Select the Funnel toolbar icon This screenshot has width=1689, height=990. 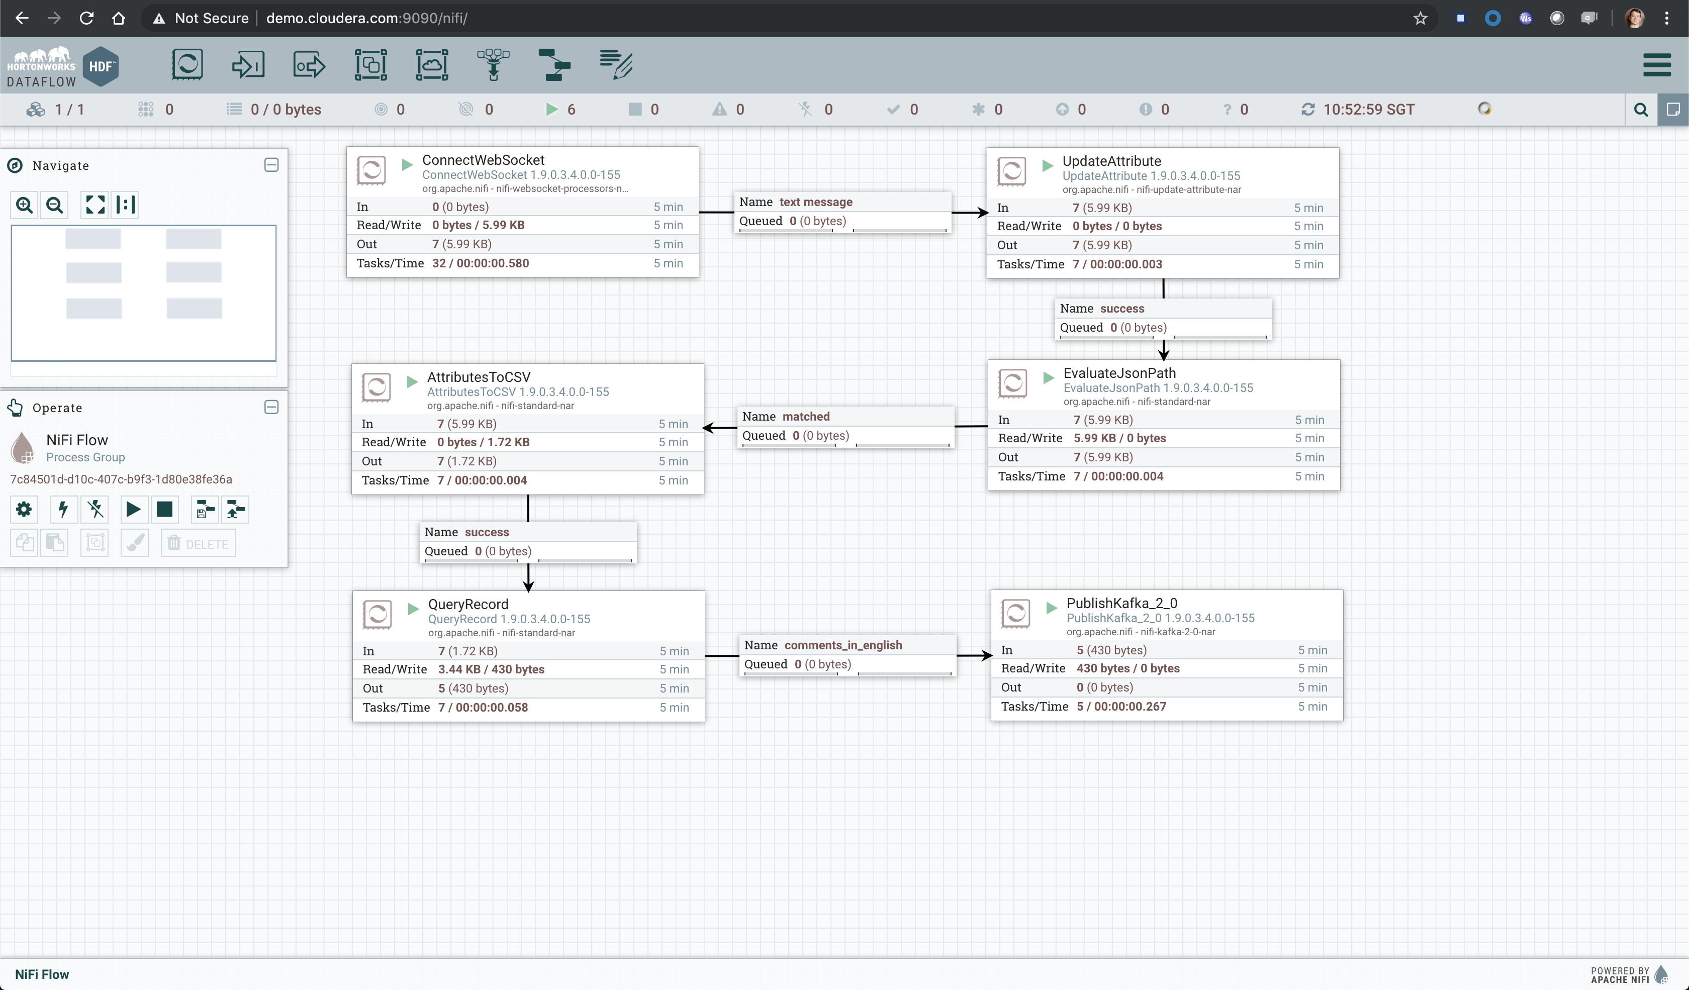tap(493, 65)
